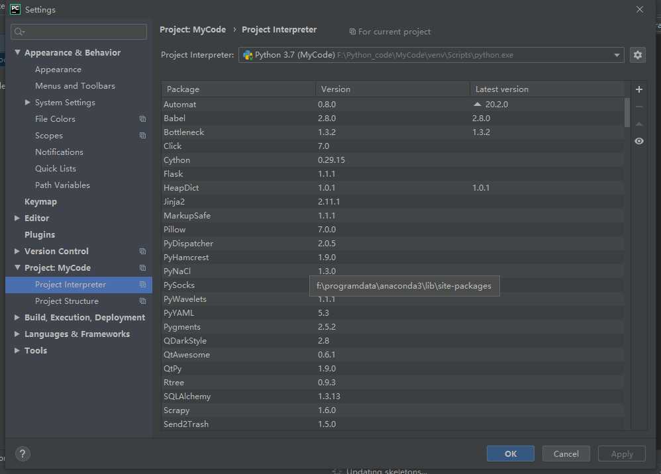Collapse the Appearance & Behavior section arrow
This screenshot has height=474, width=661.
pyautogui.click(x=17, y=52)
